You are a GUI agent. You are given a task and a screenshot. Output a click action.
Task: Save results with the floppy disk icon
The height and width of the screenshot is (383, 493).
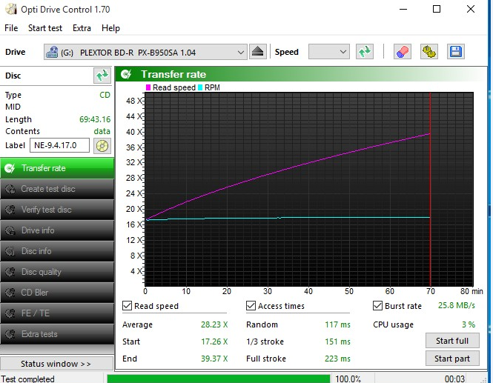coord(456,52)
